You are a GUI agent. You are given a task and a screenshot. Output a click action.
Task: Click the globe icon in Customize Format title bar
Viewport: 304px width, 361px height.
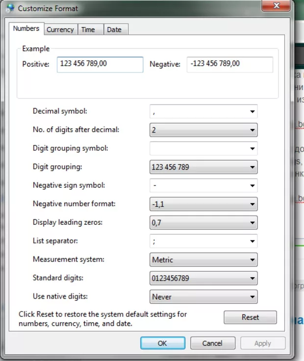pyautogui.click(x=10, y=8)
